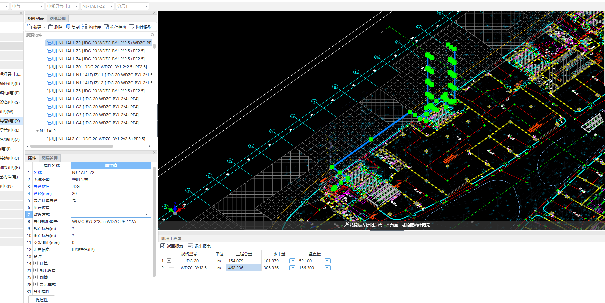Close the 构件列表 panel

[154, 13]
